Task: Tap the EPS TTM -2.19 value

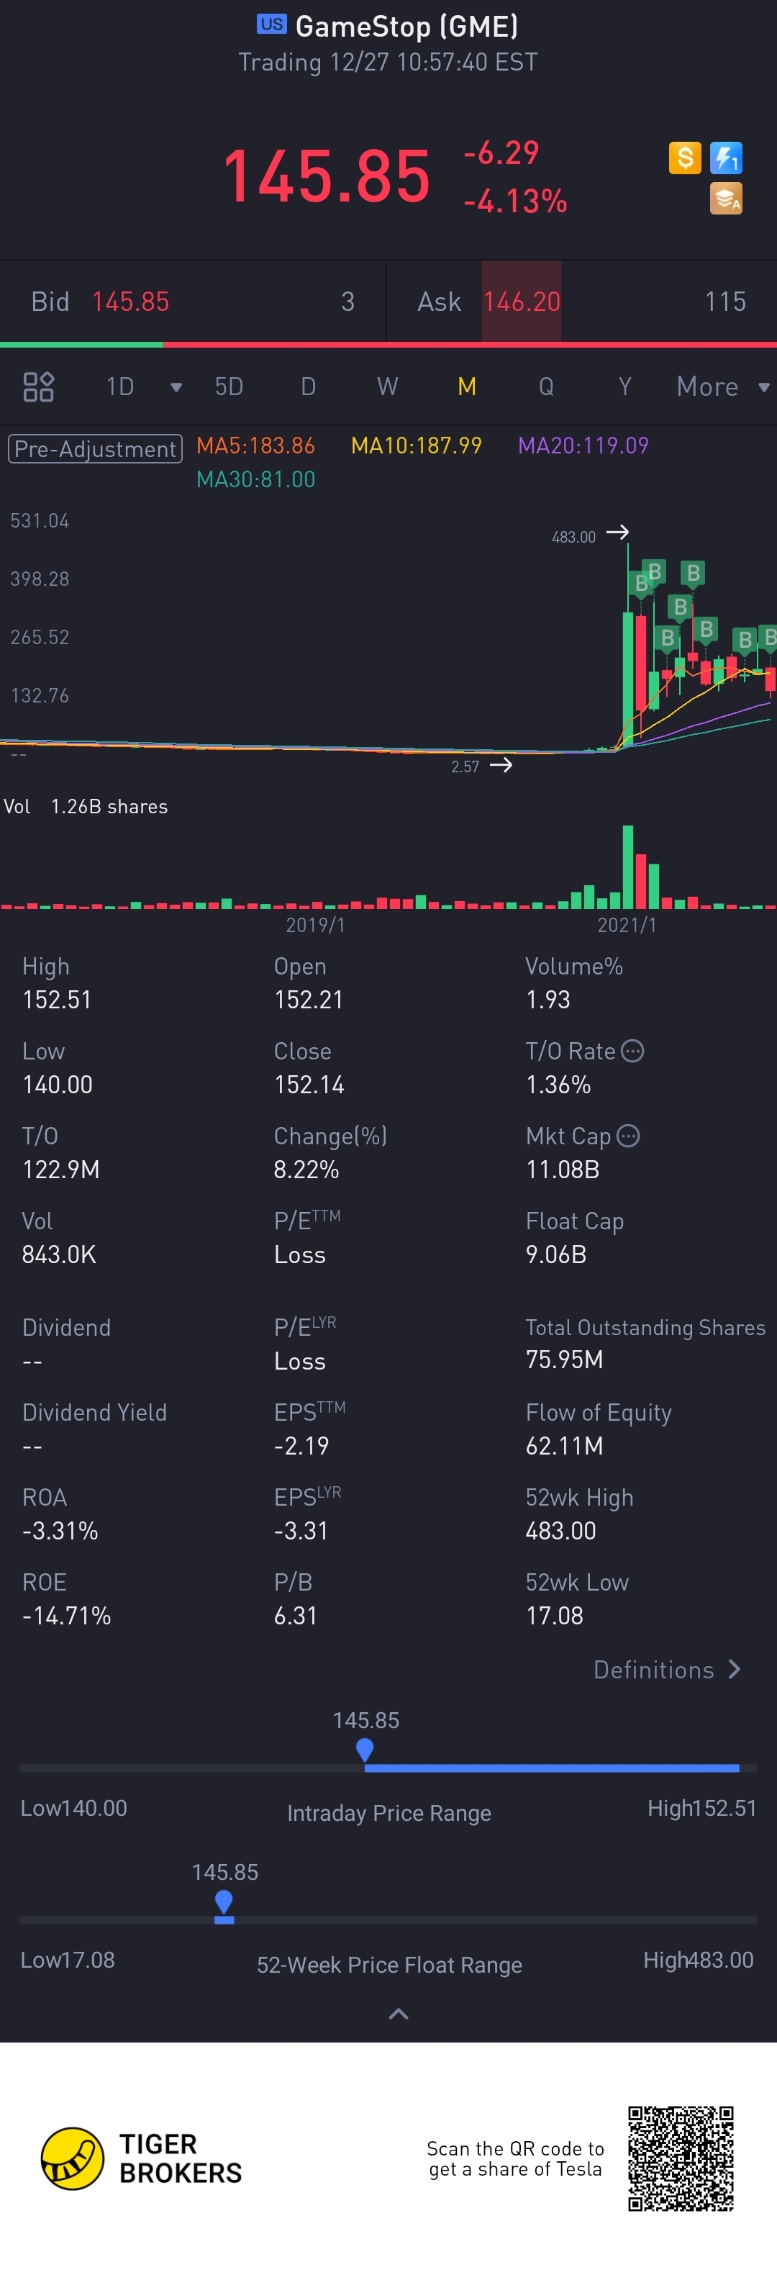Action: [x=301, y=1446]
